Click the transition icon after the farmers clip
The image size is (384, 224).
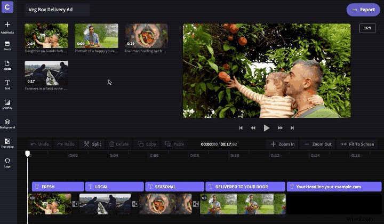click(135, 204)
